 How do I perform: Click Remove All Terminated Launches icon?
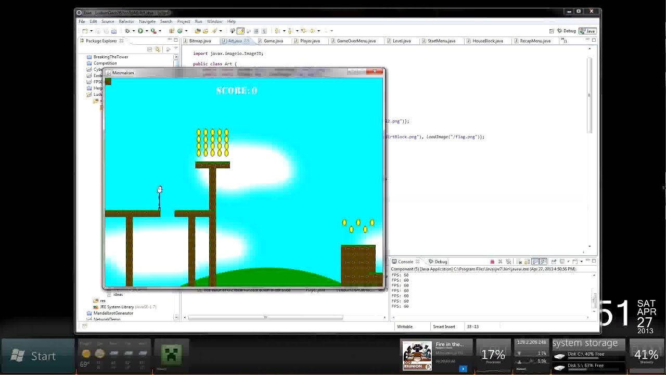tap(508, 261)
